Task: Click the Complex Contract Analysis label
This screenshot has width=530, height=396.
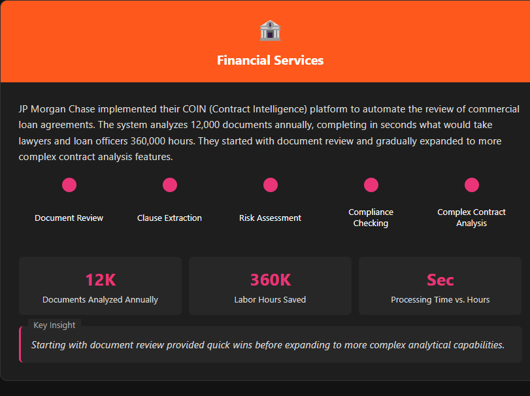Action: tap(472, 218)
